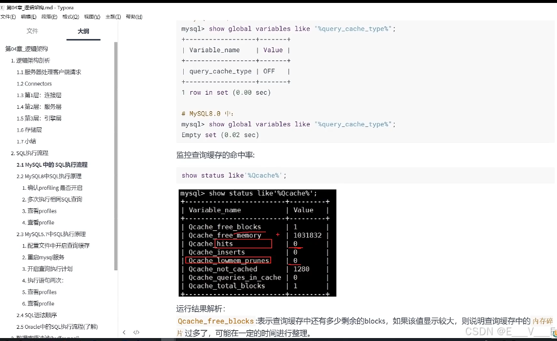The width and height of the screenshot is (557, 341).
Task: Jump to 1. 逻辑架构剖析 in outline
Action: pyautogui.click(x=30, y=60)
